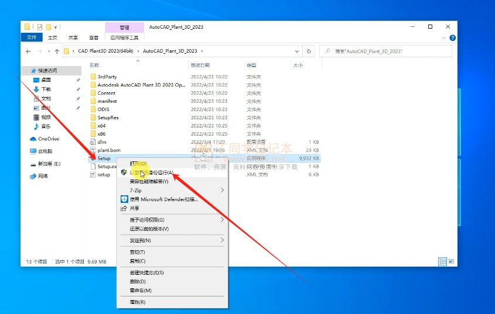Click the search box for AutoCAD_Plant_3D_2023
This screenshot has width=495, height=314.
386,51
